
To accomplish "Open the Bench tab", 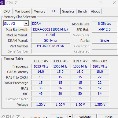I will [83, 11].
